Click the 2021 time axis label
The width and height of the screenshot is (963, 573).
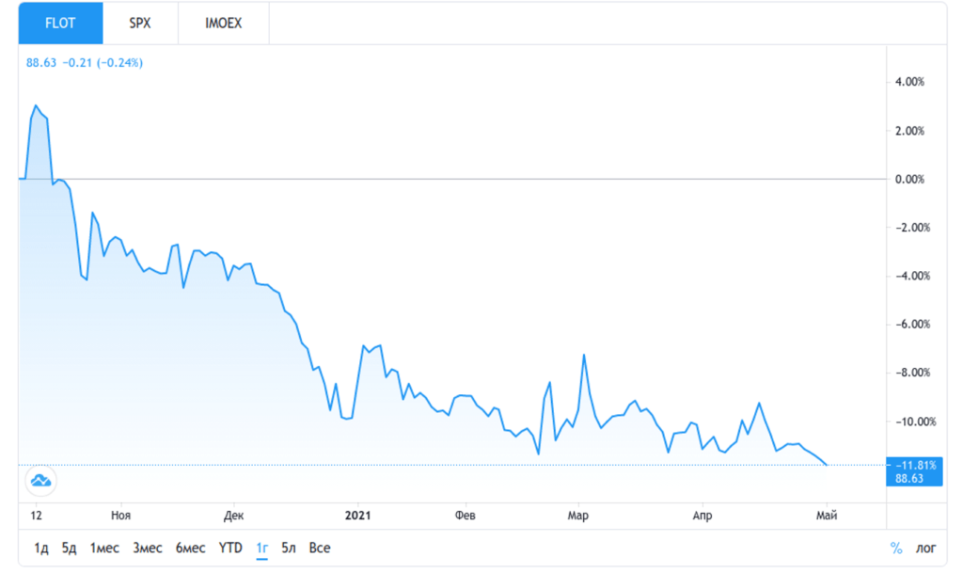pyautogui.click(x=358, y=515)
